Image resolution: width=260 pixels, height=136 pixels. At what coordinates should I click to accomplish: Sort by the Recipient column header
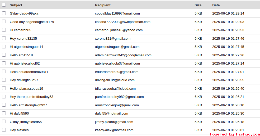[x=103, y=5]
